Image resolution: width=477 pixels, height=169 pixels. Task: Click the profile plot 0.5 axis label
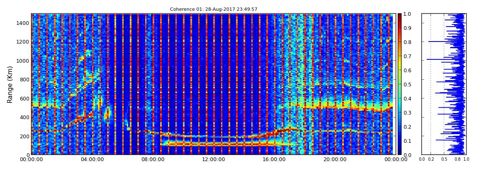coord(444,159)
